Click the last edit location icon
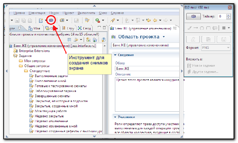Screen dimensions: 238x143 148,20
